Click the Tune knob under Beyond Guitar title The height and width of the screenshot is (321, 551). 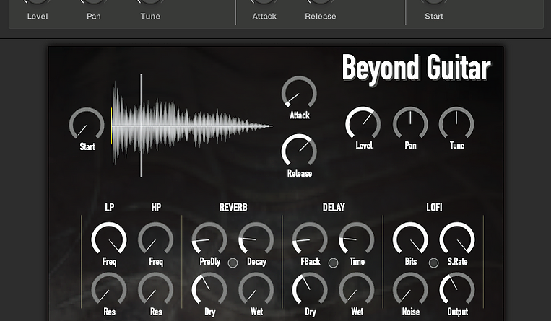(456, 123)
